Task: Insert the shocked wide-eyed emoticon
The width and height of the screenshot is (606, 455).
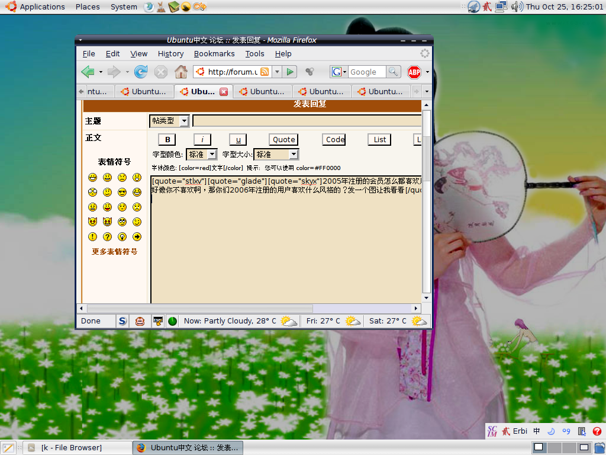Action: click(92, 193)
